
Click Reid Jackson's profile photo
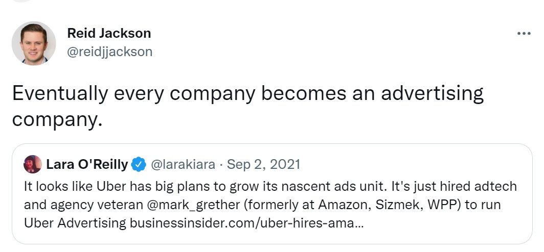click(x=34, y=43)
